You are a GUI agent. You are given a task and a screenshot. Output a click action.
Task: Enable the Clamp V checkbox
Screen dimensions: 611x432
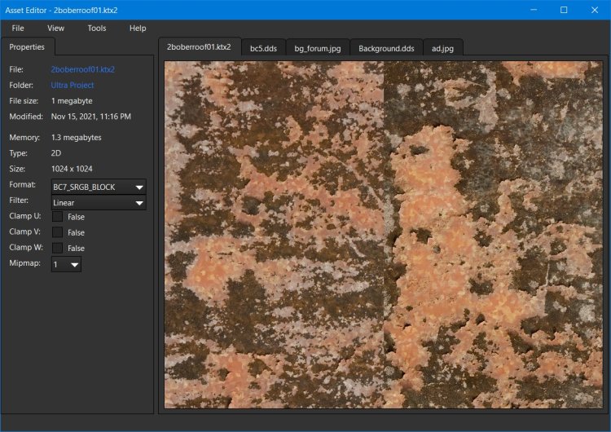click(x=57, y=232)
